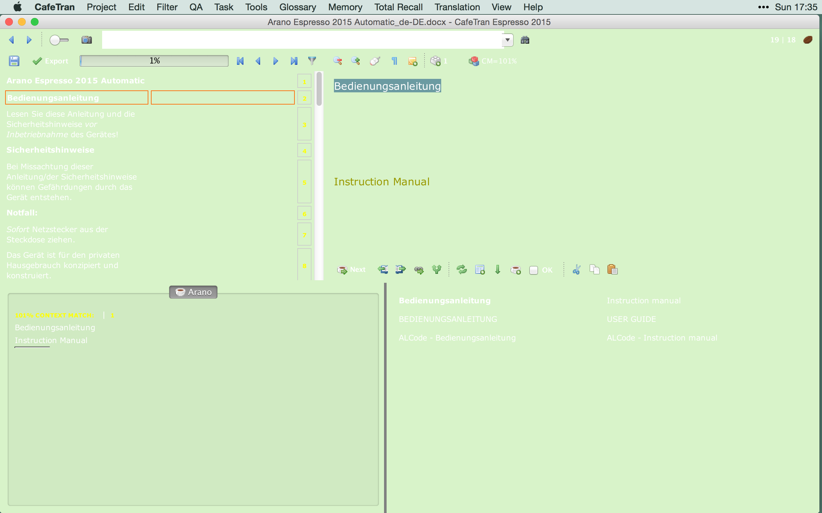822x513 pixels.
Task: Click the Next segment button
Action: click(x=351, y=270)
